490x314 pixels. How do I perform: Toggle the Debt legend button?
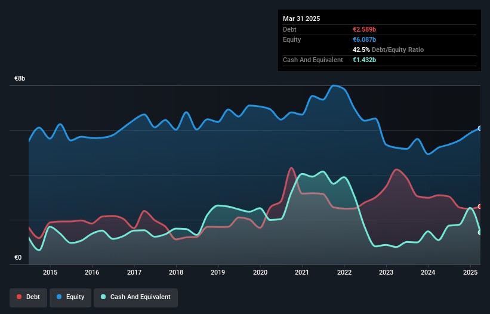click(29, 297)
